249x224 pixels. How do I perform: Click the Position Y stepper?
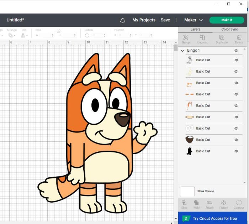click(151, 35)
